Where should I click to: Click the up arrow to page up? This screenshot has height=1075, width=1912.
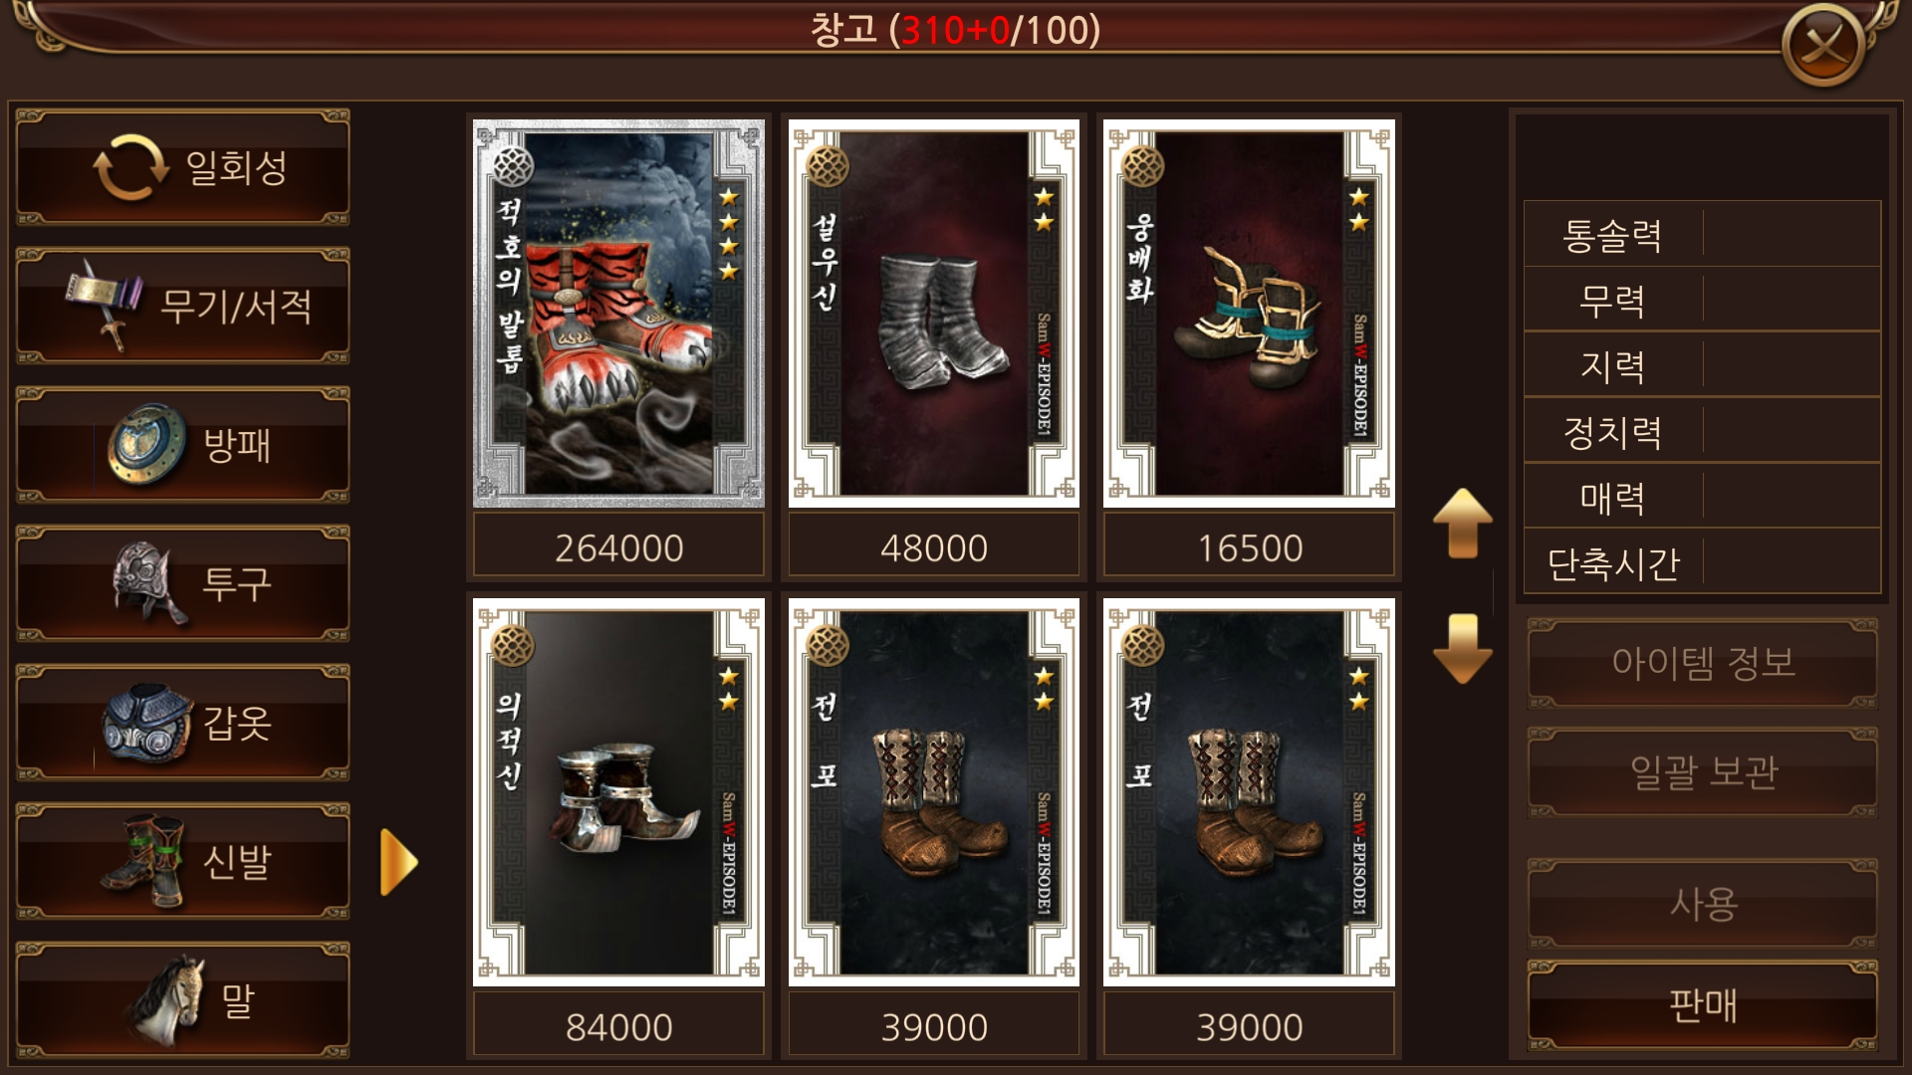point(1462,524)
